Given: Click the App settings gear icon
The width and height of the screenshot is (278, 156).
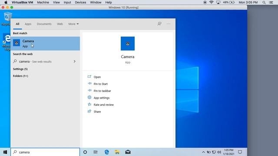Looking at the screenshot, I should 89,97.
